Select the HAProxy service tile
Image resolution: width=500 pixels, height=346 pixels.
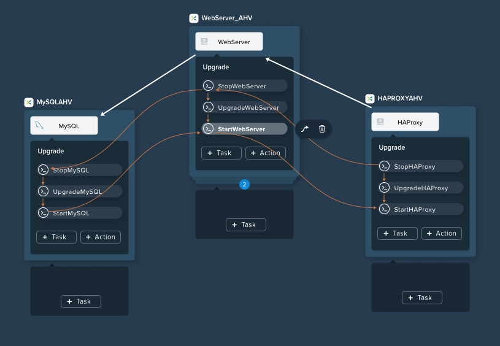pos(405,122)
